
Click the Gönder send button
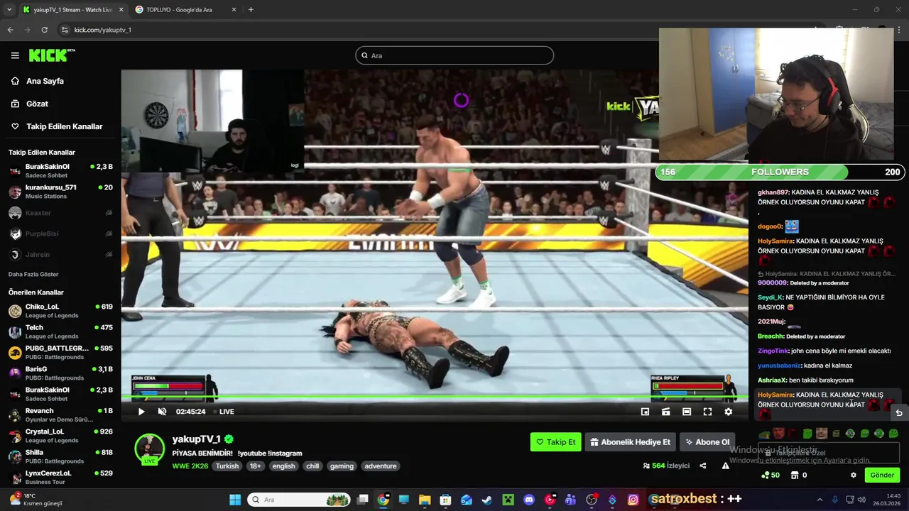882,476
